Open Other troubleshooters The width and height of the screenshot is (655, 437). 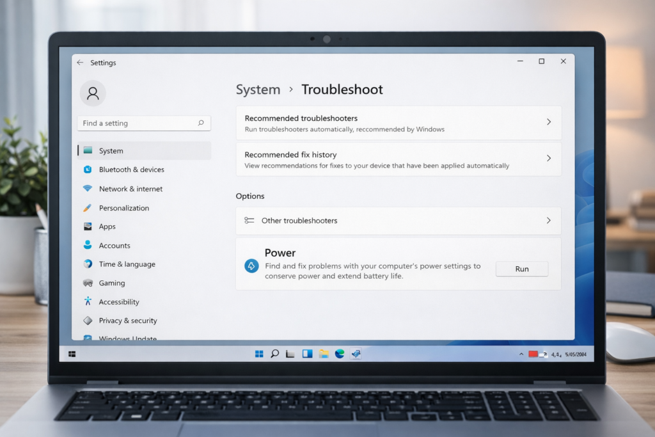point(399,220)
